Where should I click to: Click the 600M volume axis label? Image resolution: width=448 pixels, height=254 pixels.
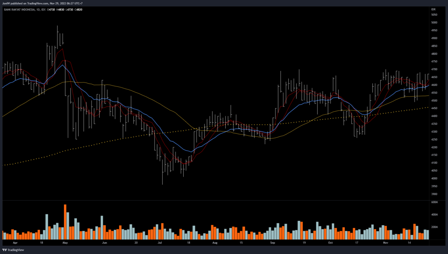(x=435, y=202)
